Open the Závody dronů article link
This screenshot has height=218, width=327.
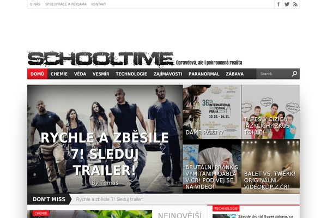[x=266, y=216]
